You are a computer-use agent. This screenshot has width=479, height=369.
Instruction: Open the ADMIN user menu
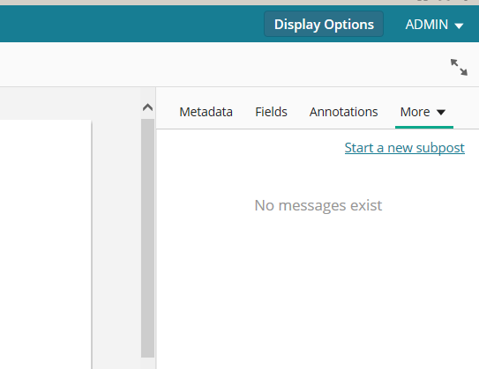[434, 25]
